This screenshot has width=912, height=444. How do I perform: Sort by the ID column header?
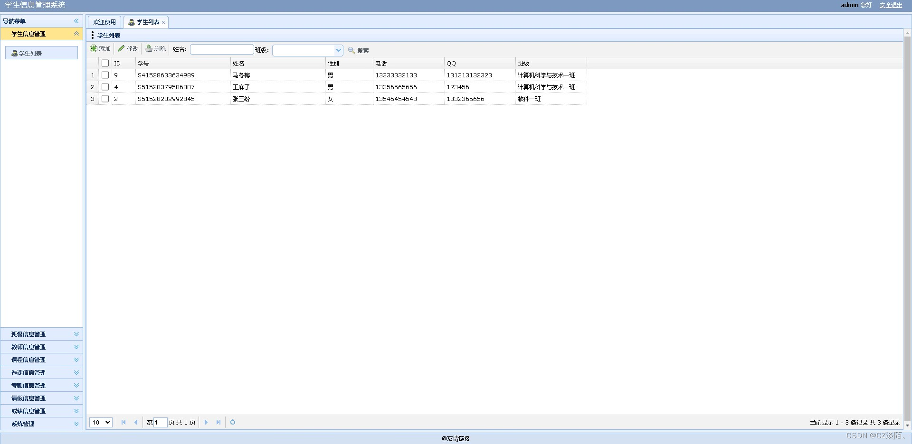tap(123, 63)
